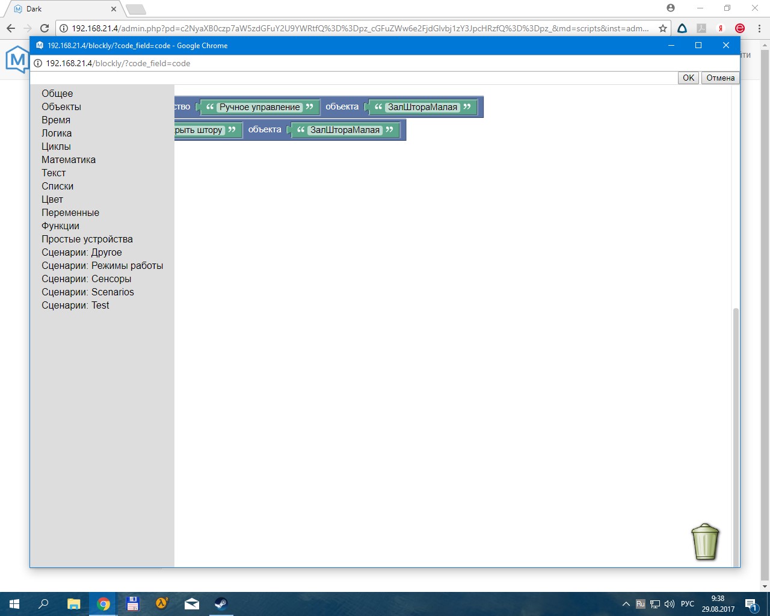Click the OK button in the Blockly popup
770x616 pixels.
tap(689, 78)
